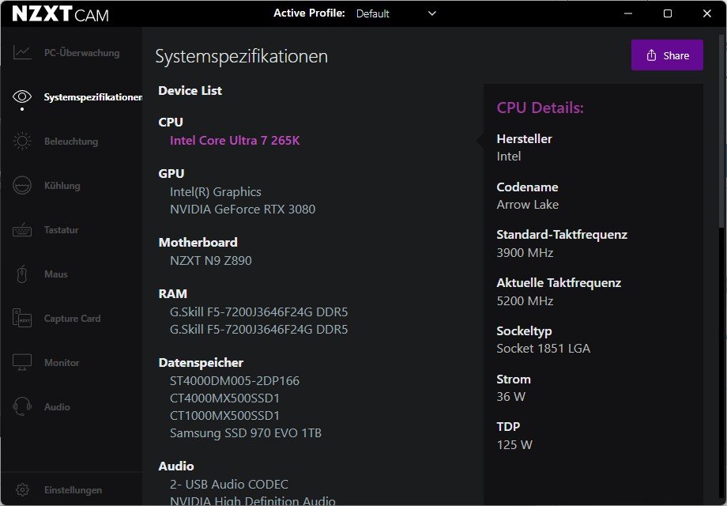Screen dimensions: 727x506
Task: Click the 3900 MHz standard frequency value
Action: (525, 253)
